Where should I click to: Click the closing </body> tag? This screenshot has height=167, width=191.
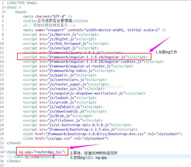14,161
